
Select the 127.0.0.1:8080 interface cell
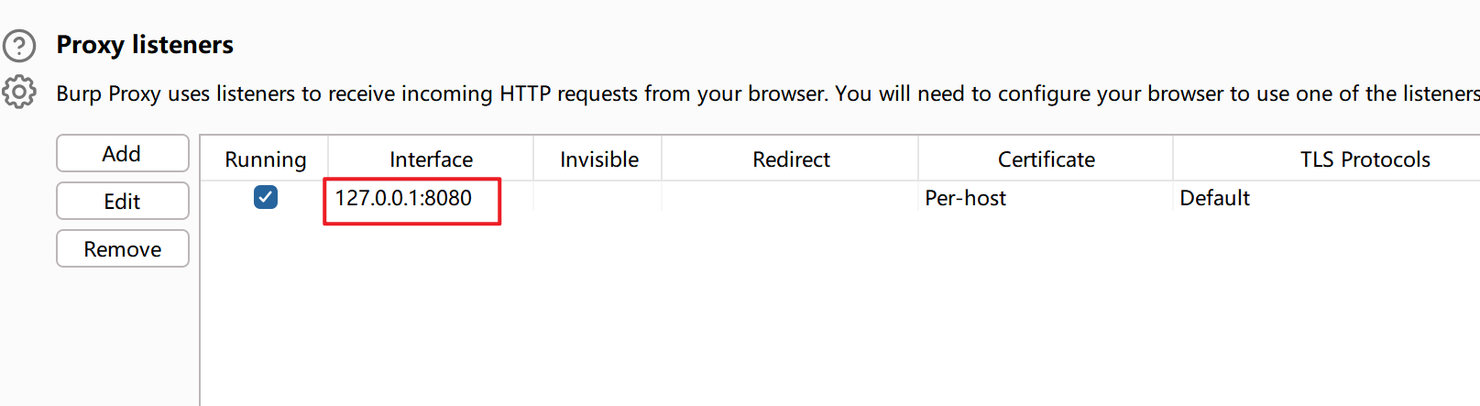click(403, 198)
